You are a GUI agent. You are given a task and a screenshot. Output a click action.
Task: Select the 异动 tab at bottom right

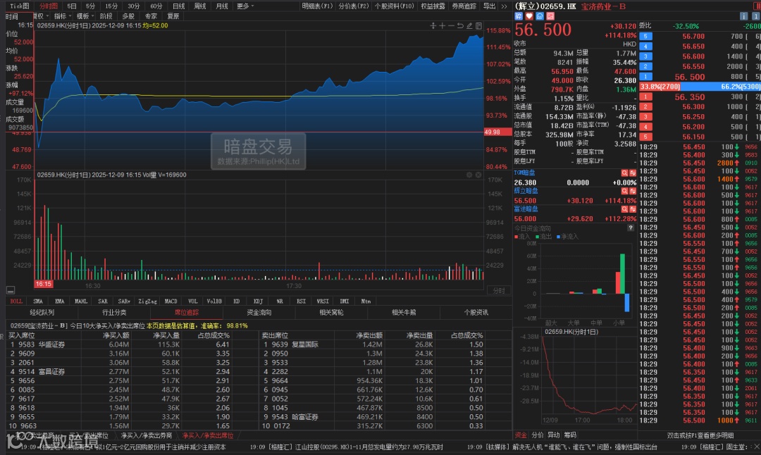[x=554, y=435]
